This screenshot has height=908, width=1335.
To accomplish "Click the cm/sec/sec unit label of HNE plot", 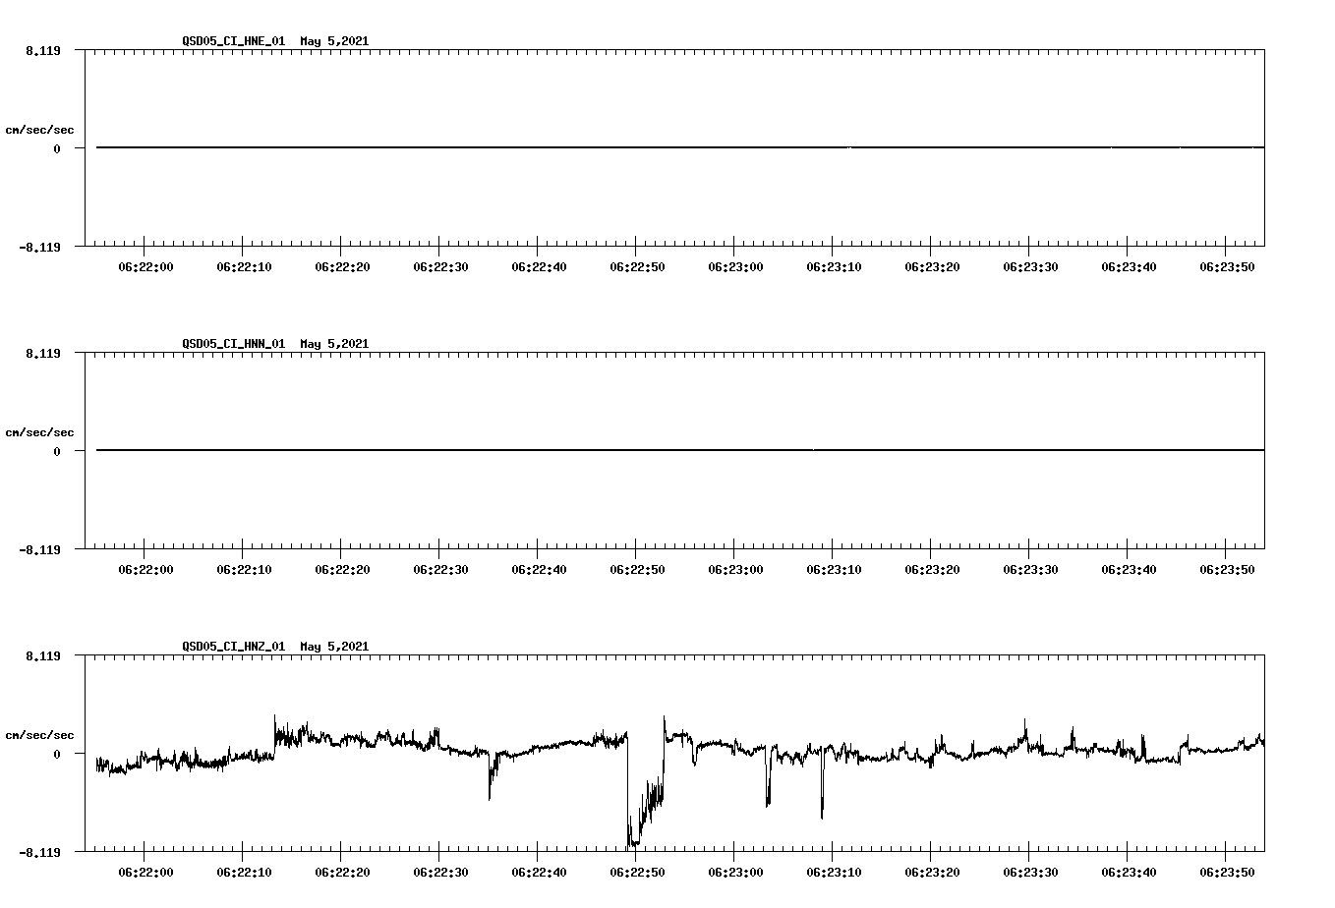I will point(39,129).
